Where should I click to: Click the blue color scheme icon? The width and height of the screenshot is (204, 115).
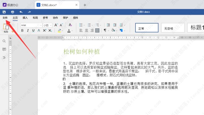point(121,30)
